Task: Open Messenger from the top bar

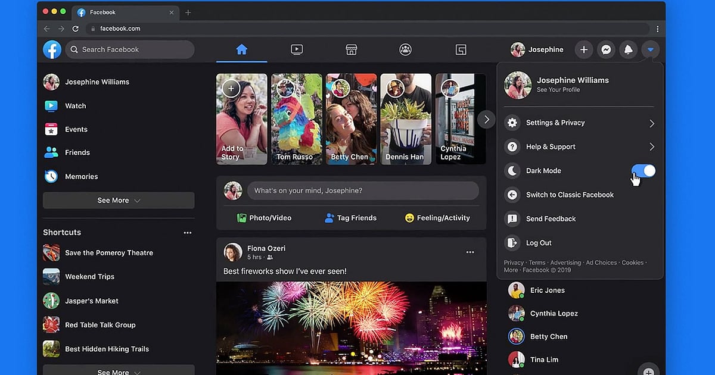Action: [x=606, y=49]
